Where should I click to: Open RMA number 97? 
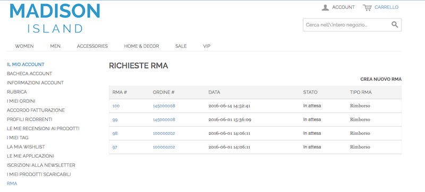pyautogui.click(x=115, y=147)
